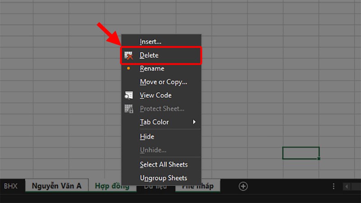Open the Move or Copy... dialog
361x203 pixels.
pyautogui.click(x=161, y=82)
